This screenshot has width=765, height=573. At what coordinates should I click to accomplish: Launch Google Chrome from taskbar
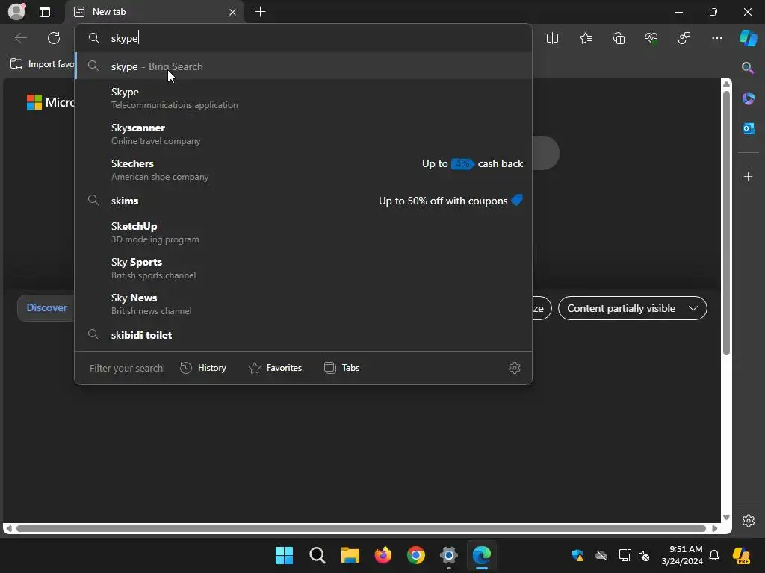(x=415, y=555)
